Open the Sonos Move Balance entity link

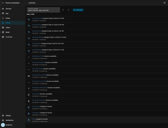click(38, 63)
